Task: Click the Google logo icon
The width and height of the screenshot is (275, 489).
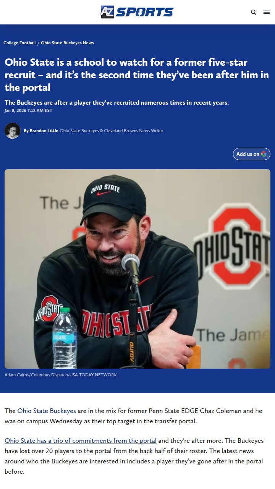Action: (x=264, y=154)
